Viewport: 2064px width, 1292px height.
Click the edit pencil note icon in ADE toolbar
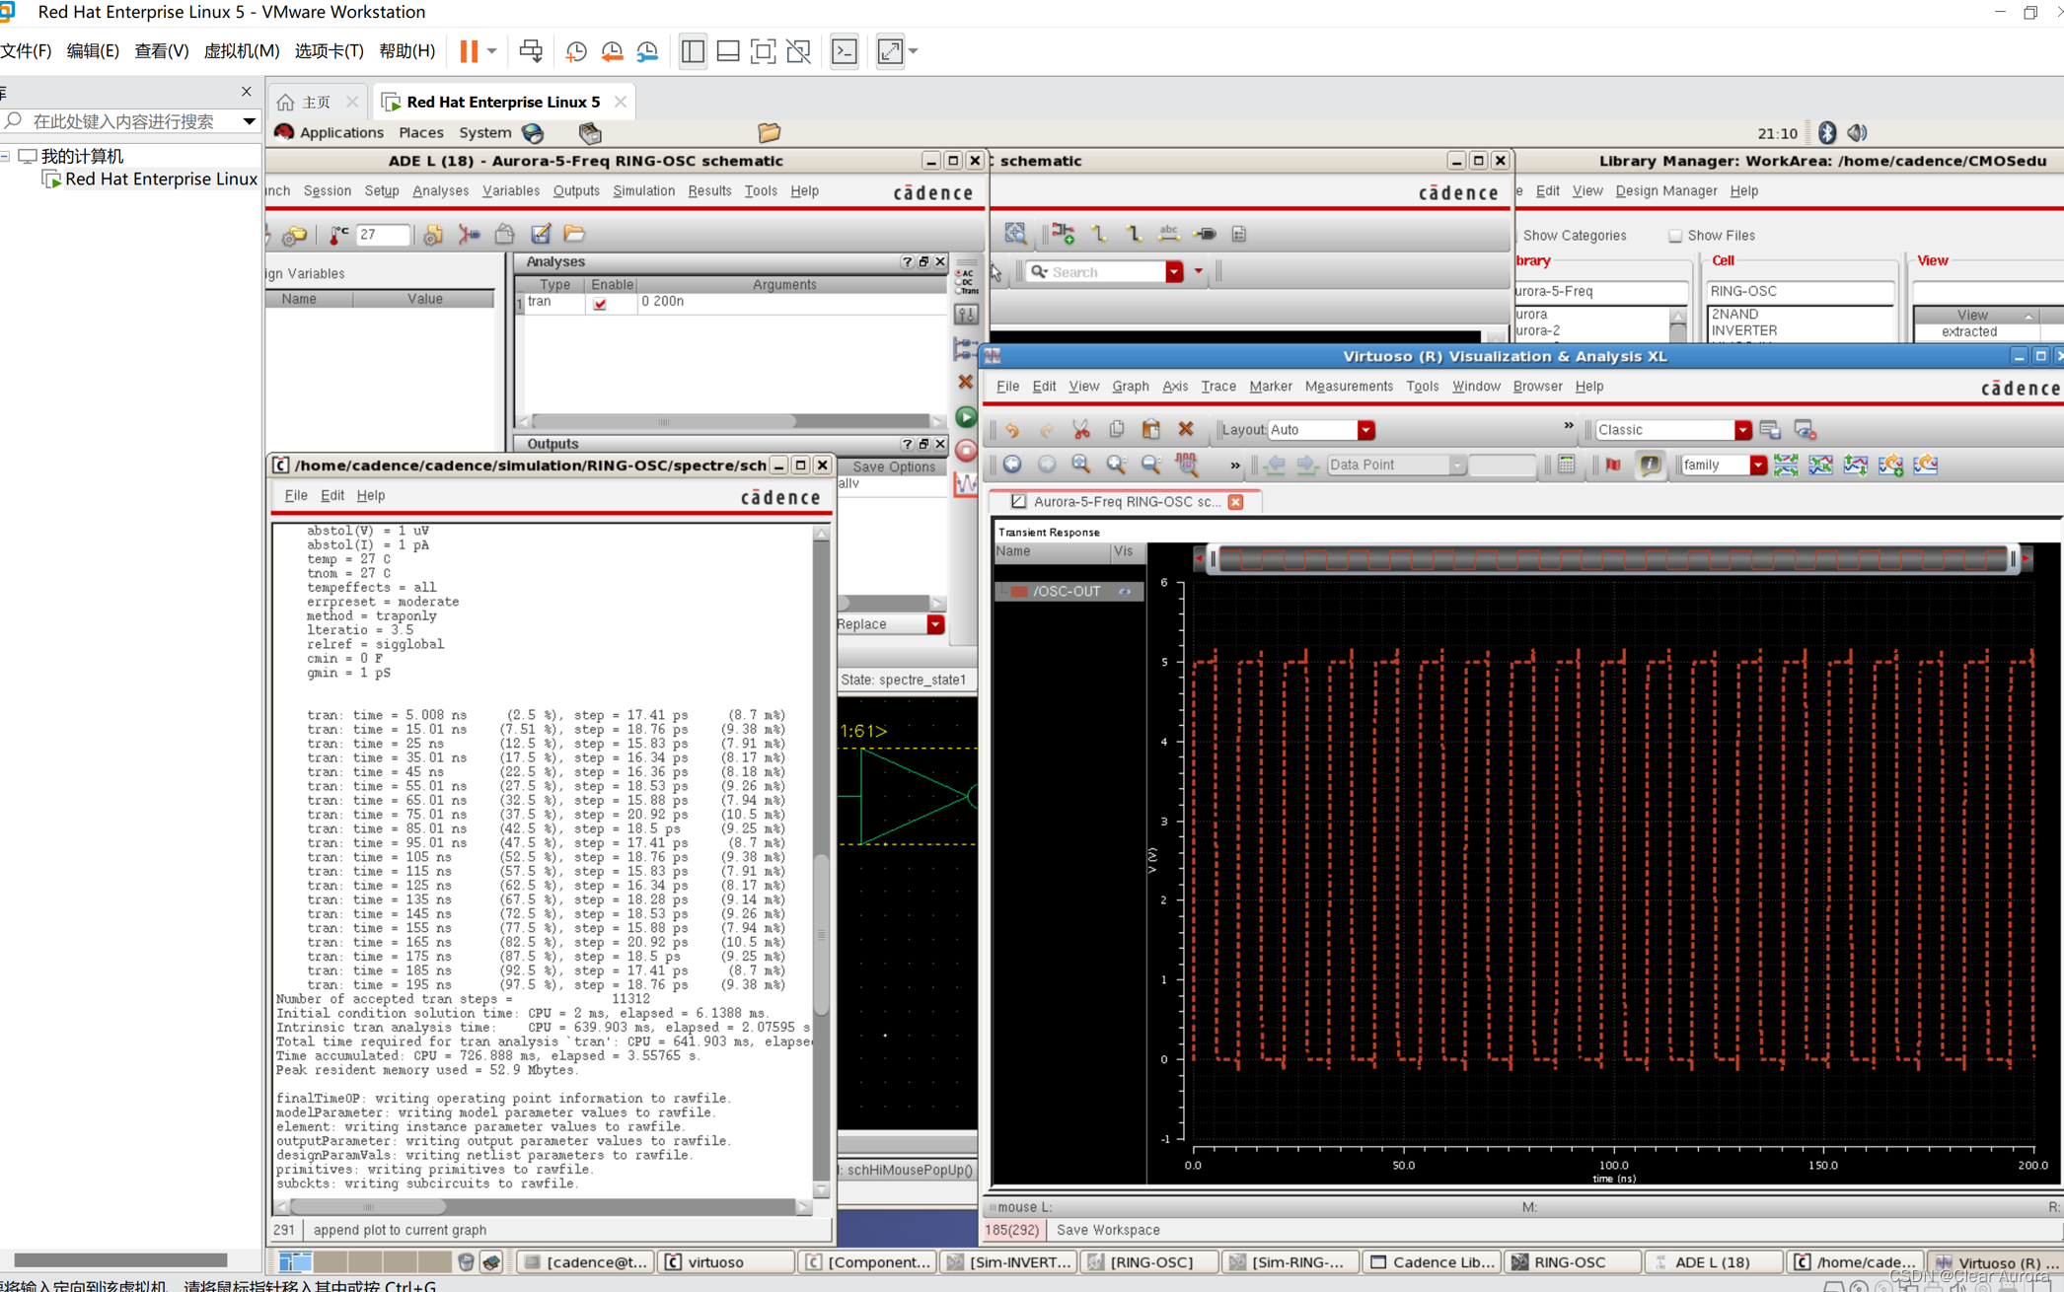click(541, 234)
